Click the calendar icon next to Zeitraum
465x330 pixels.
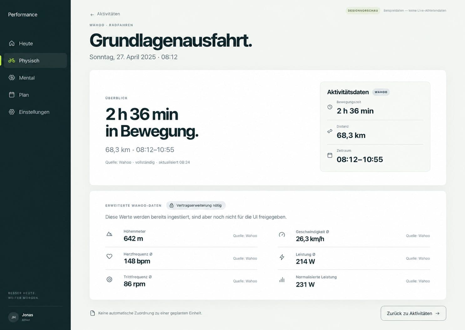pyautogui.click(x=330, y=155)
